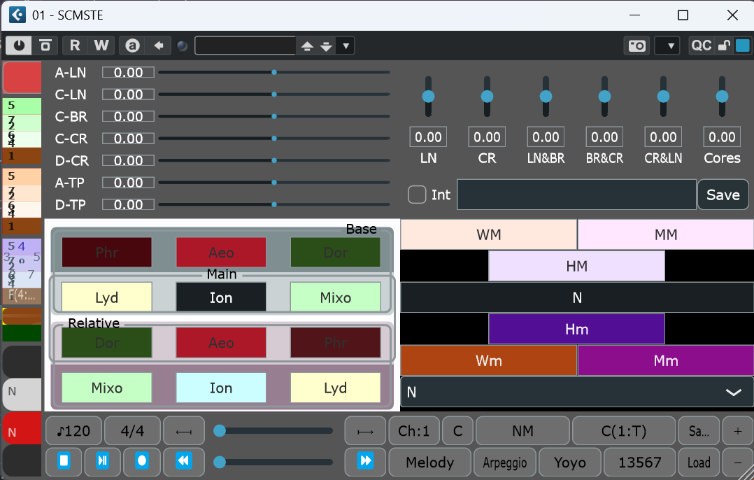The width and height of the screenshot is (754, 480).
Task: Click the shrink-width double arrow icon
Action: [184, 431]
